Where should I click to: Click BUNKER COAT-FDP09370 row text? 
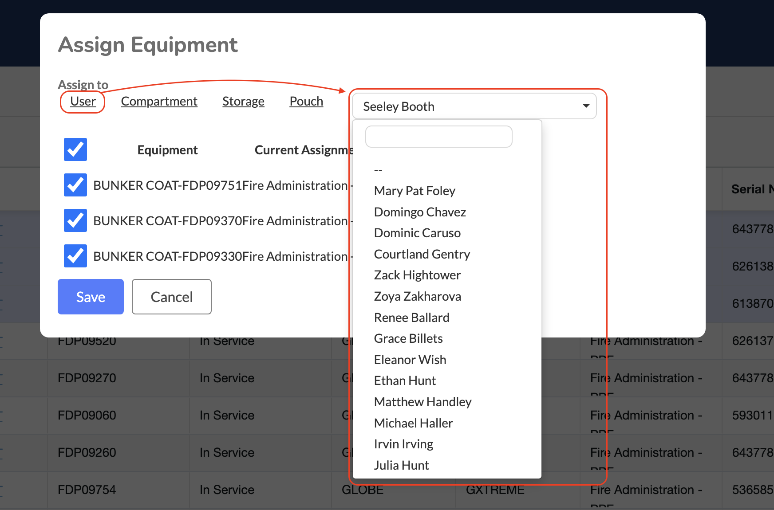(167, 221)
